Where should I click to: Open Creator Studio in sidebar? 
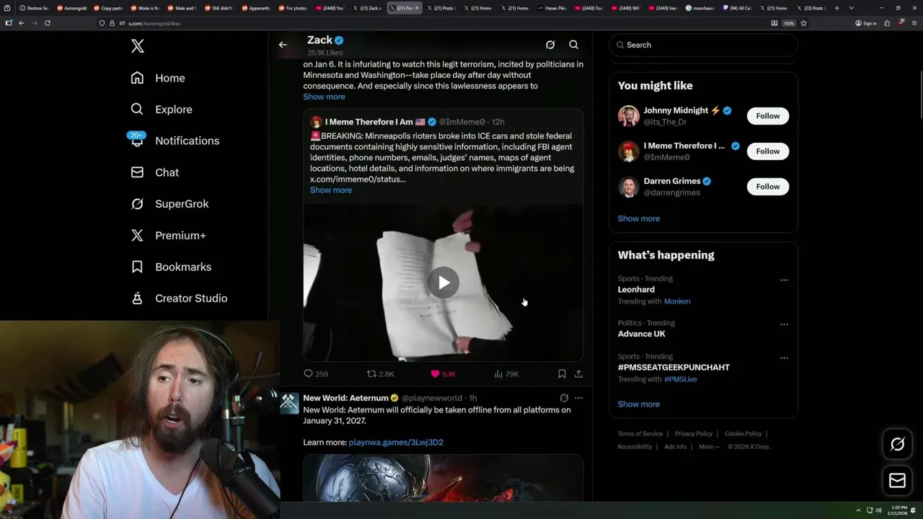pyautogui.click(x=179, y=298)
